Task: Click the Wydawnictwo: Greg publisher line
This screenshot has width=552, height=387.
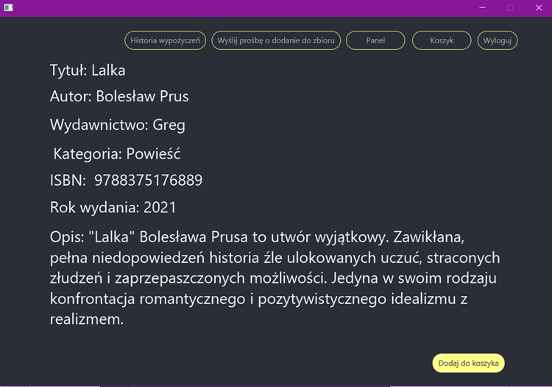Action: pyautogui.click(x=118, y=125)
